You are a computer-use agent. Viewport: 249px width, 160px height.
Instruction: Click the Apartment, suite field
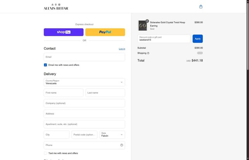pos(84,124)
